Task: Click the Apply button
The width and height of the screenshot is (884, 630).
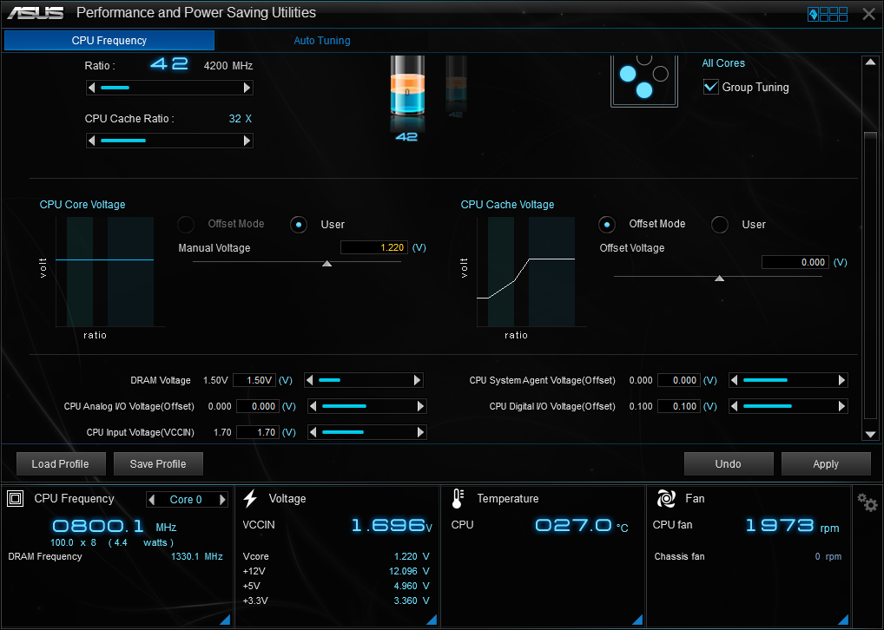Action: [x=826, y=463]
